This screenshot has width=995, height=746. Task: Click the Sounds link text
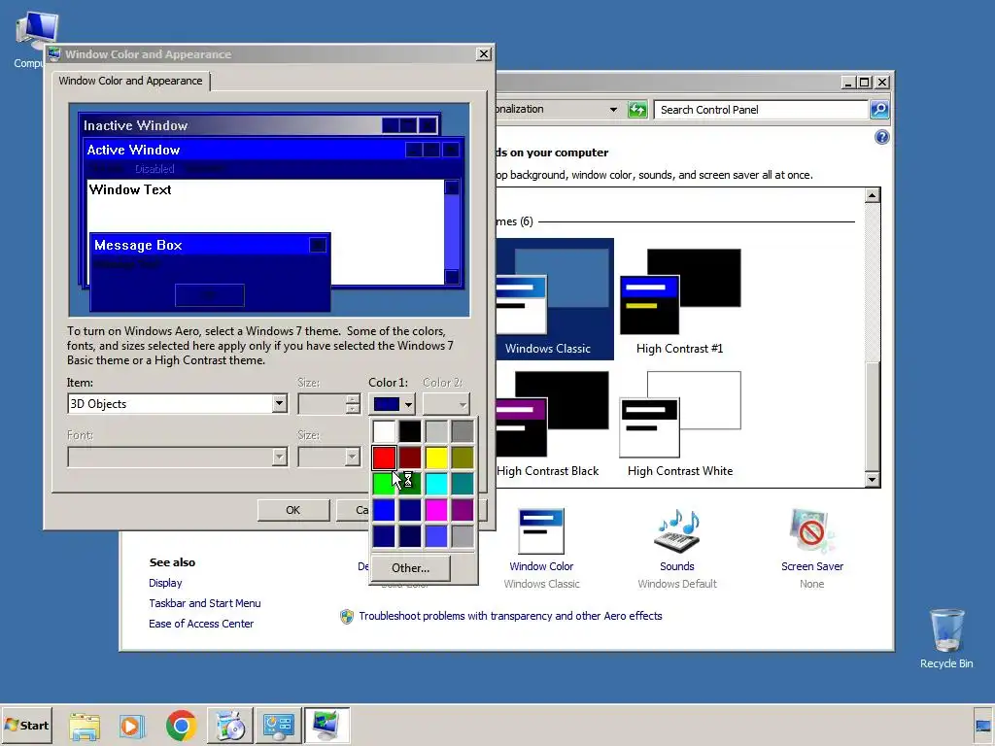click(x=677, y=566)
